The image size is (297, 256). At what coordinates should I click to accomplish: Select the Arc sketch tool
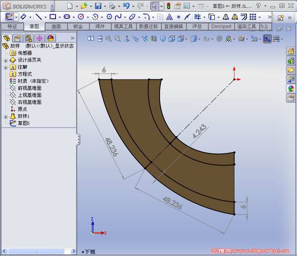coord(95,17)
